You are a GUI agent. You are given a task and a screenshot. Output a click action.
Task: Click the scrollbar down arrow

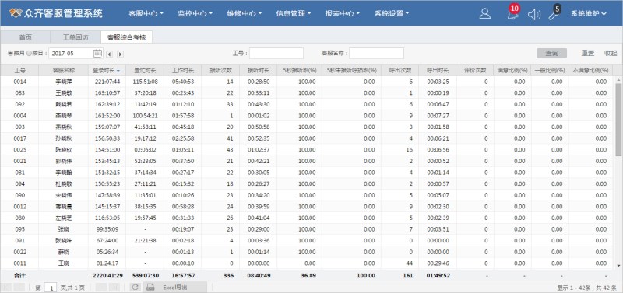coord(618,265)
